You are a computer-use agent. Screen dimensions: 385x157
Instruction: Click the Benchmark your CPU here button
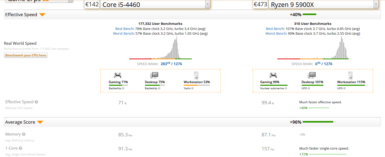(26, 55)
